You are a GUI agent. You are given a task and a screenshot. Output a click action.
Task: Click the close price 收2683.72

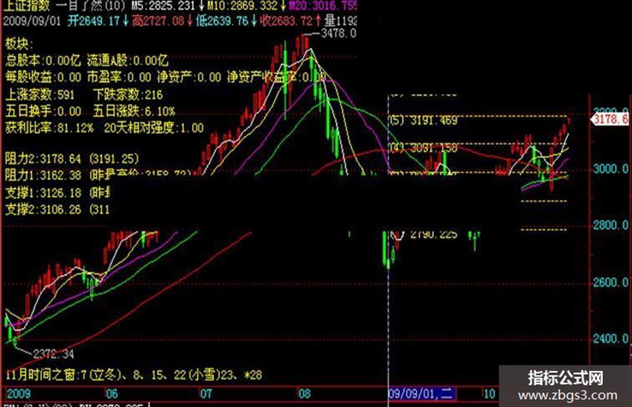[x=286, y=21]
